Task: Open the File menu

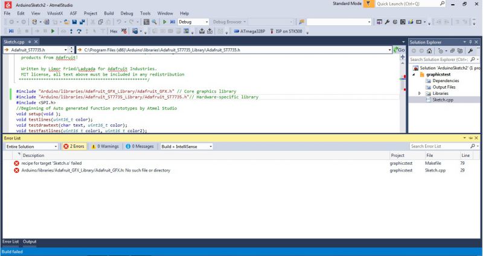Action: (7, 13)
